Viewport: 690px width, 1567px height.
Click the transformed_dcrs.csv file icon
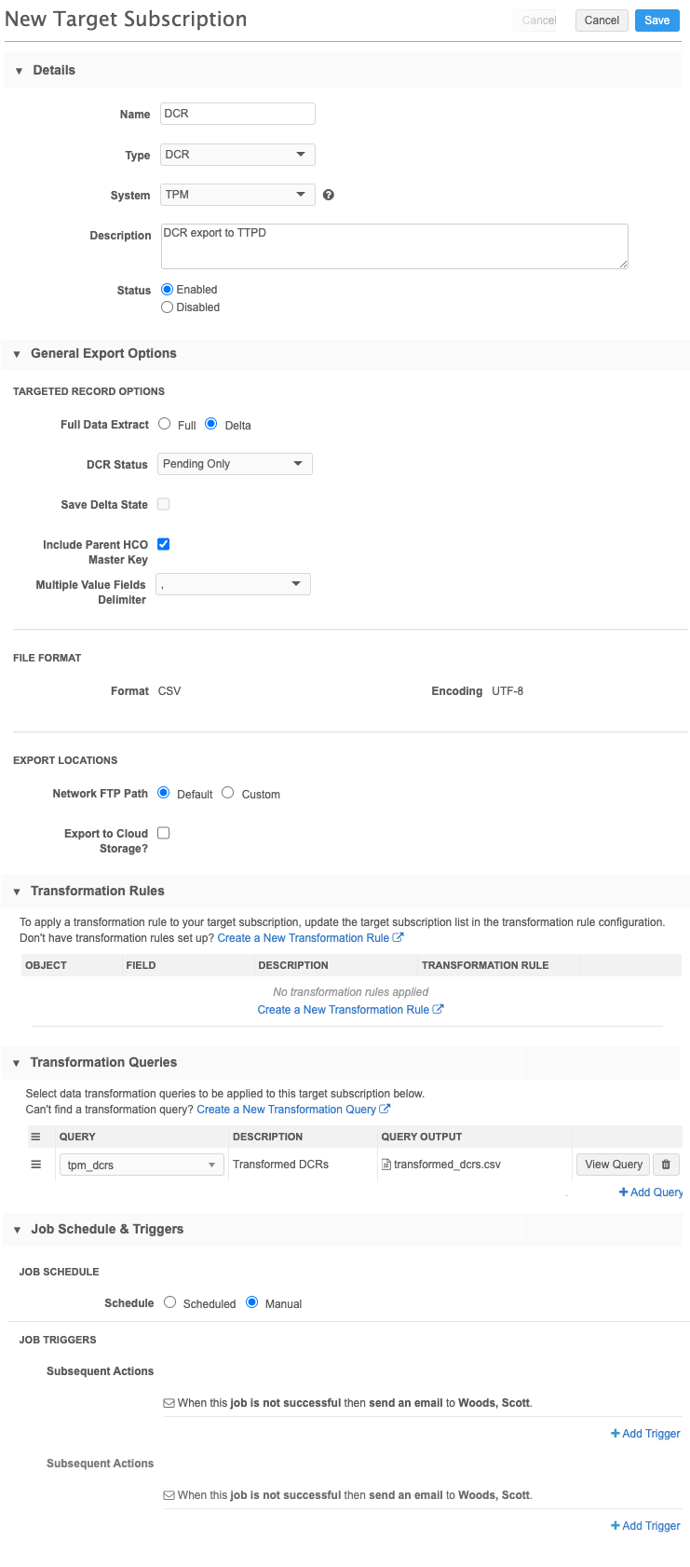[x=386, y=1165]
